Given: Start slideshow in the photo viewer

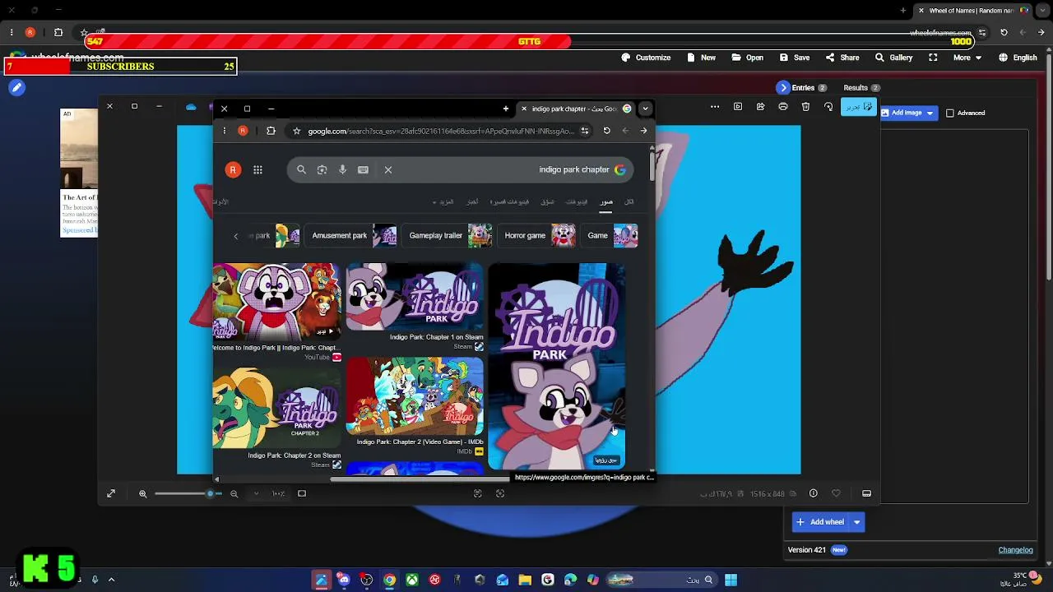Looking at the screenshot, I should click(x=738, y=107).
